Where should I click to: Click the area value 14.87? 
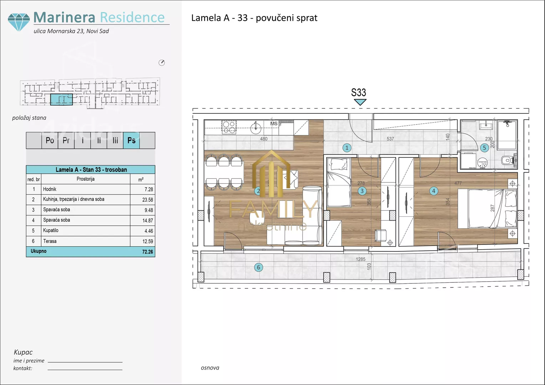(x=148, y=221)
